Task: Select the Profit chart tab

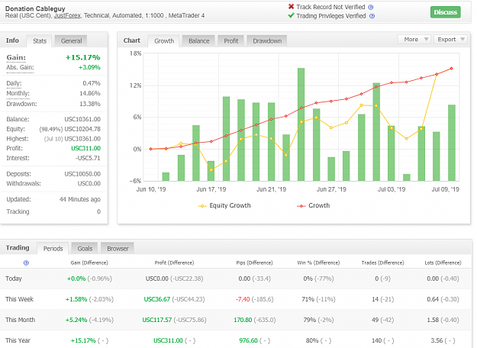Action: coord(231,41)
